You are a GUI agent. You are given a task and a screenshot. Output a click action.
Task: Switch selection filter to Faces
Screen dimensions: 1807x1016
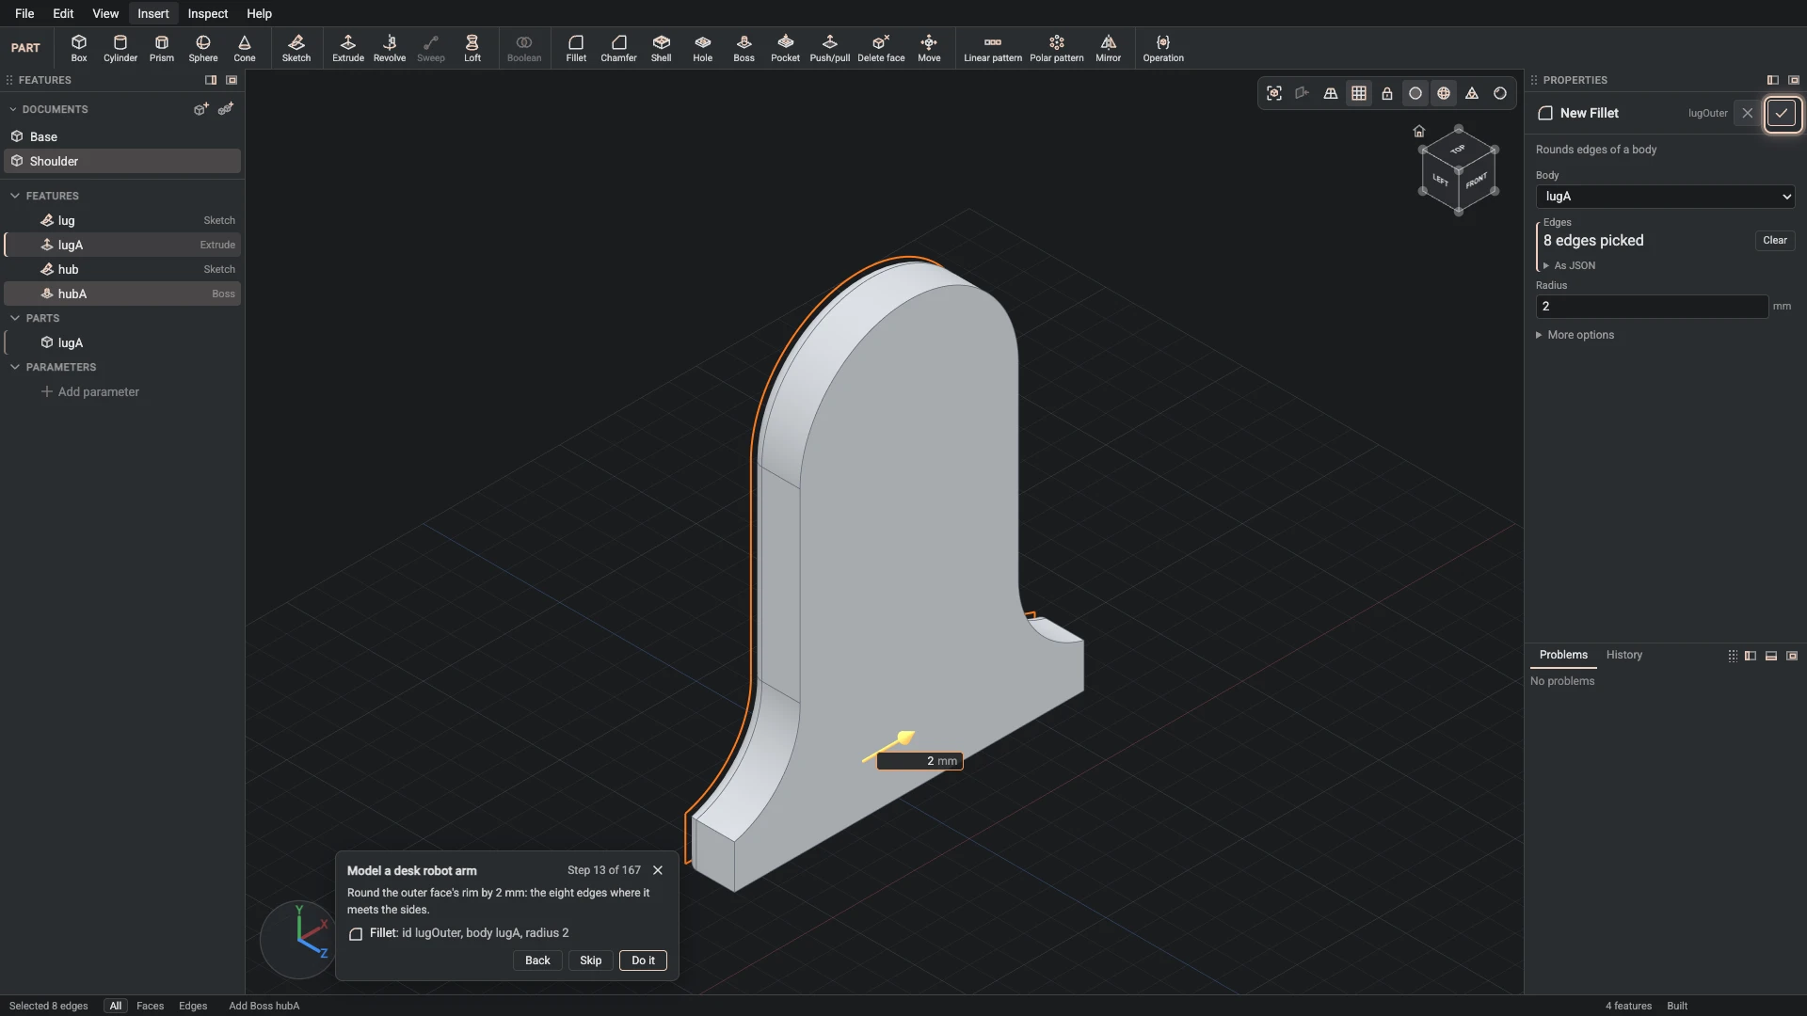[x=150, y=1006]
